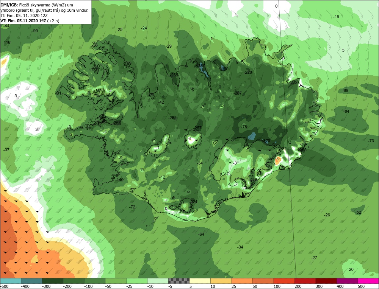The image size is (379, 289).
Task: Click the map value -24
Action: point(144,28)
